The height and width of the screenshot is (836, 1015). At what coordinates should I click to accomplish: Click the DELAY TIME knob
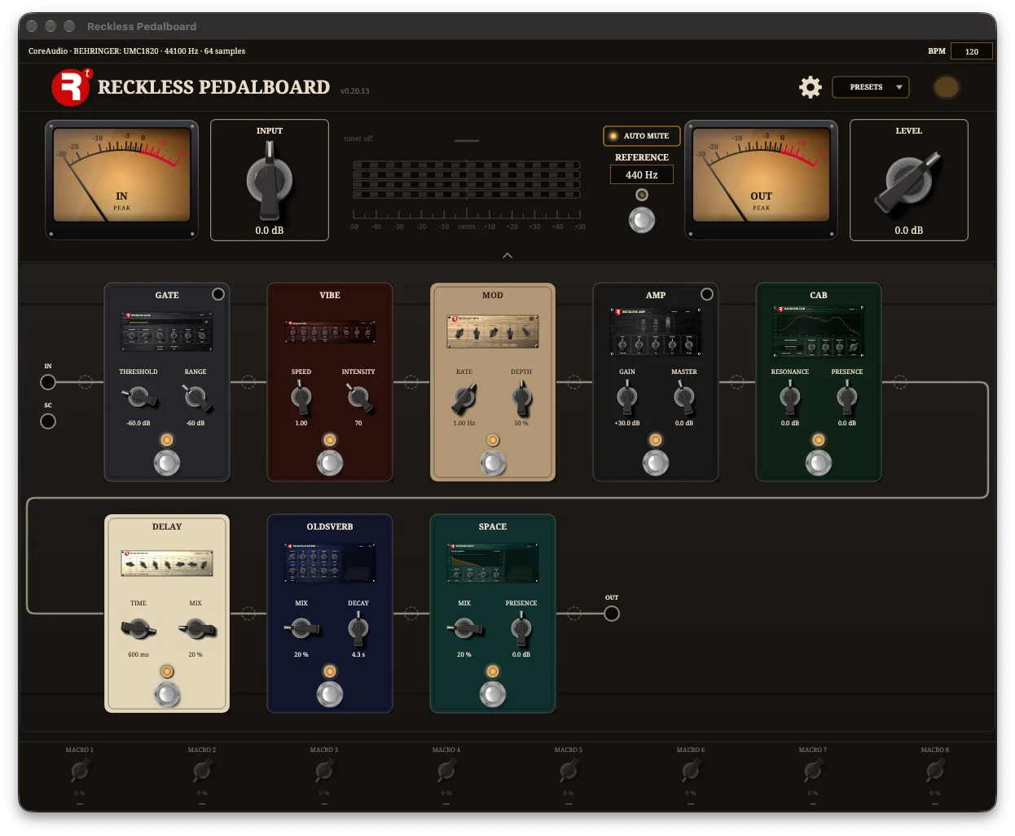(x=138, y=628)
